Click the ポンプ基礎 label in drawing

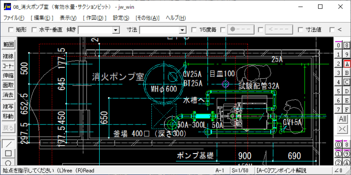coord(195,155)
